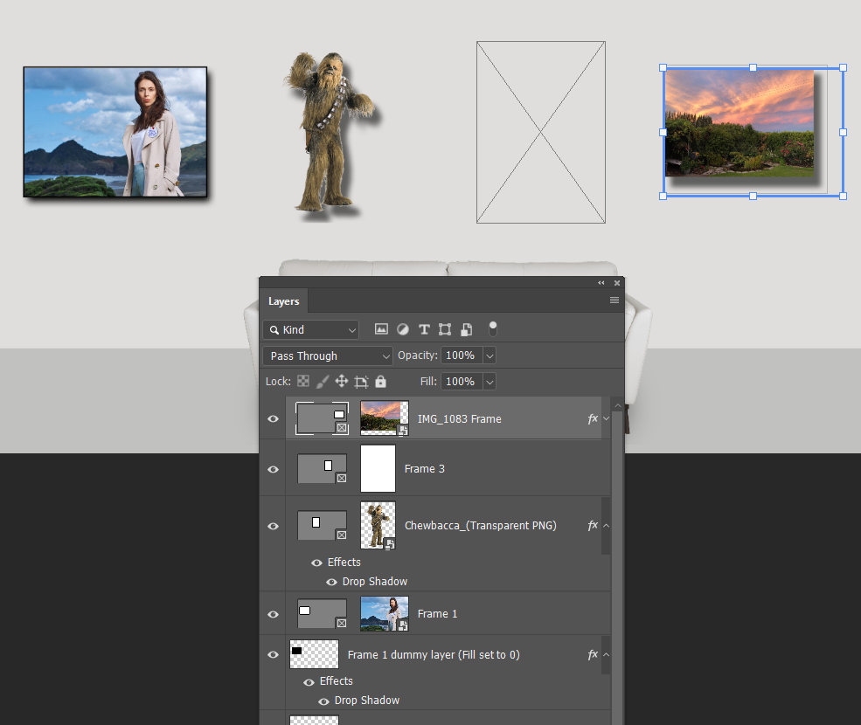Screen dimensions: 861x725
Task: Open the Layers panel menu
Action: pos(615,300)
